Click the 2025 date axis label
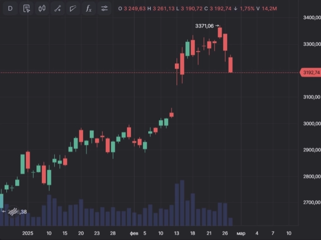This screenshot has width=321, height=240. tap(28, 233)
